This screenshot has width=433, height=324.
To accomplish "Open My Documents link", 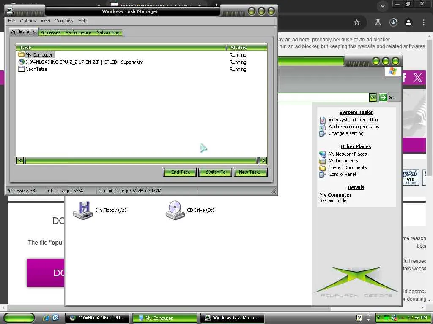I will 343,161.
